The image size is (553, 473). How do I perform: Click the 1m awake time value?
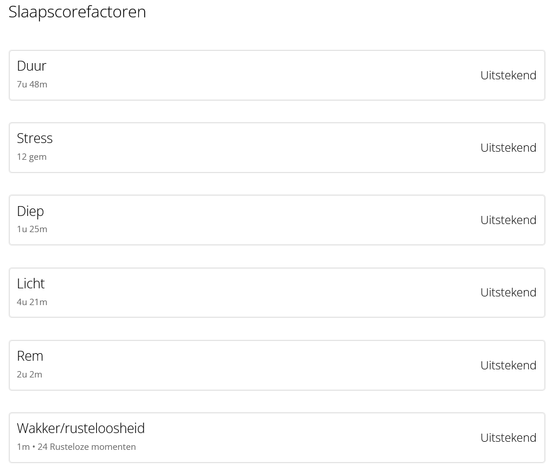point(23,447)
